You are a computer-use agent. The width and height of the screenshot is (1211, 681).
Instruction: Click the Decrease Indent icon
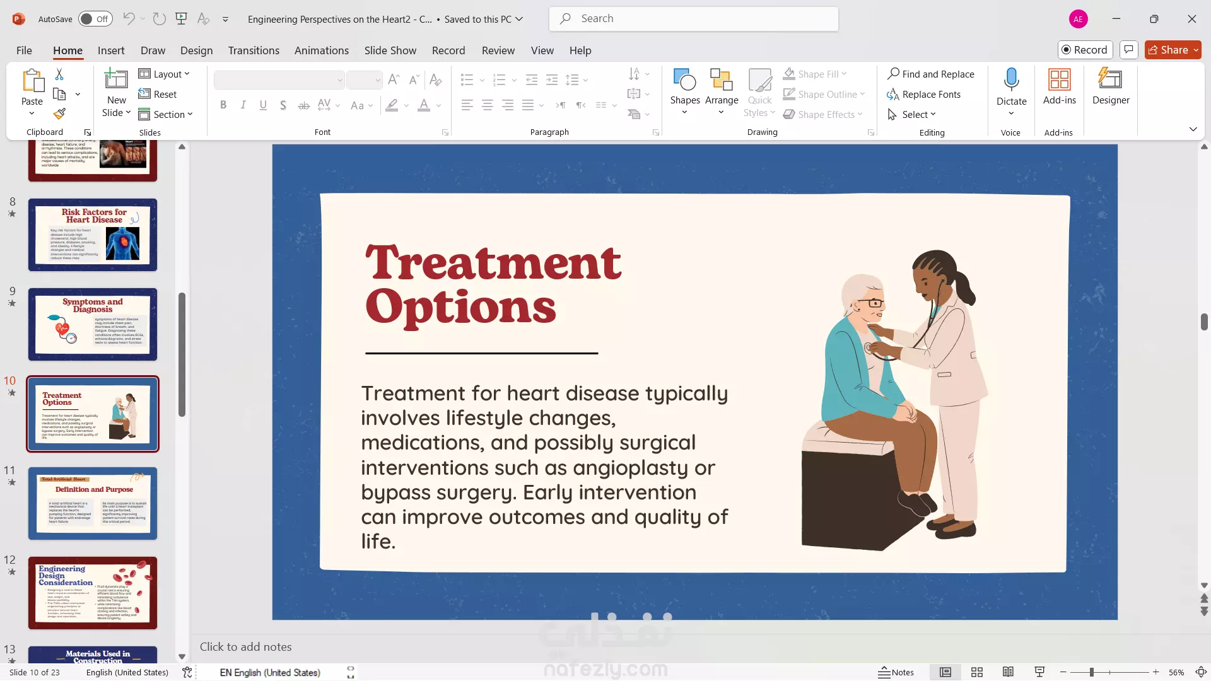click(532, 79)
